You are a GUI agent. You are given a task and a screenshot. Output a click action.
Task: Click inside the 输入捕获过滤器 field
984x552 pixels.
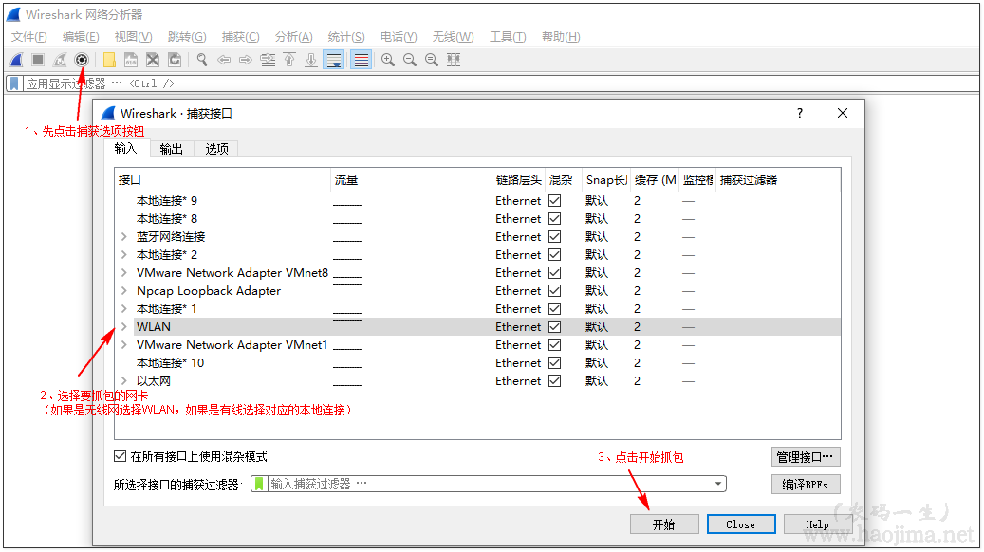point(427,484)
